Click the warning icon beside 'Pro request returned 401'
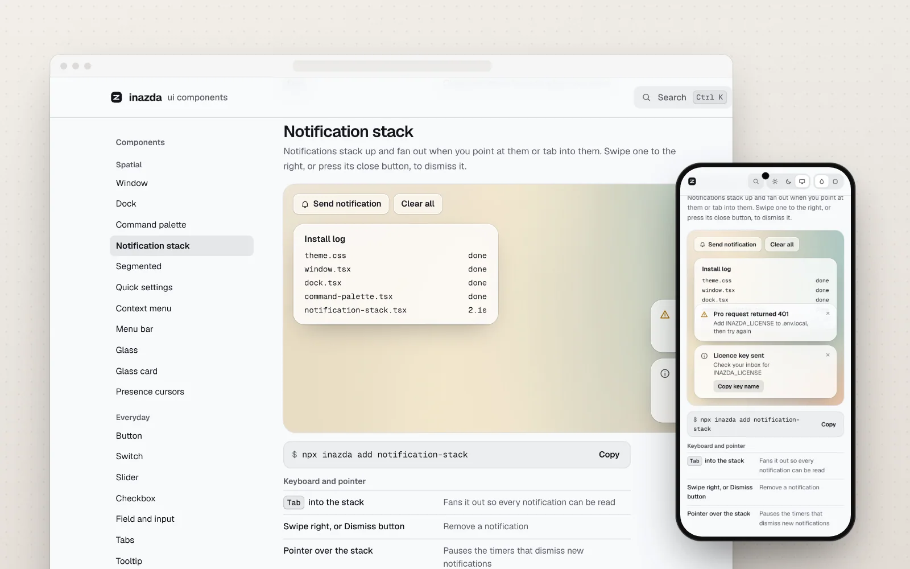The height and width of the screenshot is (569, 910). (704, 314)
